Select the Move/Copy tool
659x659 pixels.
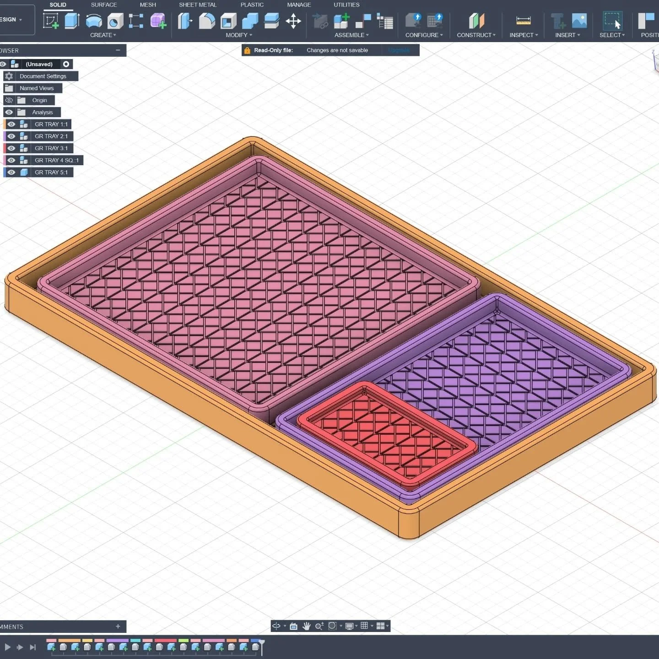(293, 21)
